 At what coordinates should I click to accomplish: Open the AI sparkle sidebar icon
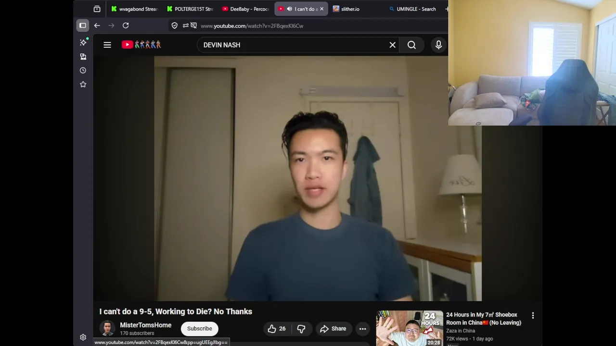coord(83,42)
